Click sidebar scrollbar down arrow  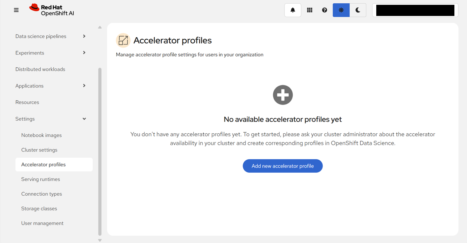[100, 240]
